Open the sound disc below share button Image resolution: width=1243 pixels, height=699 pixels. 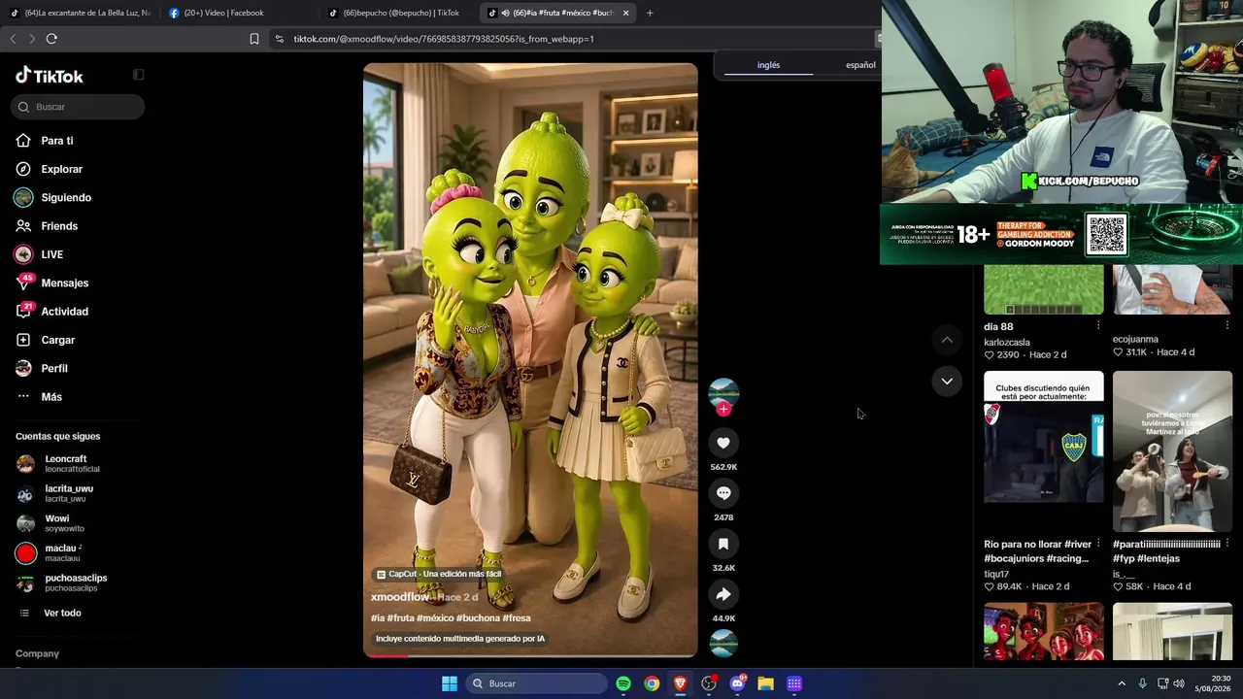coord(723,643)
